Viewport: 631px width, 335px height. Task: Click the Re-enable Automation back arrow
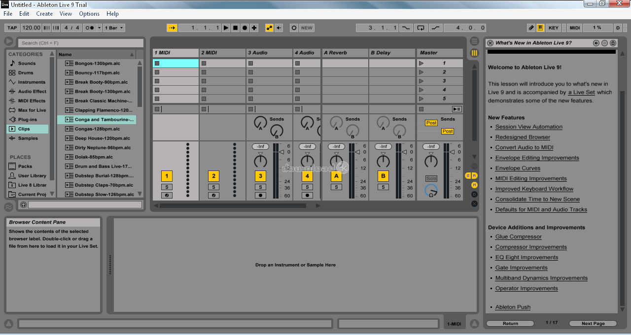click(279, 28)
